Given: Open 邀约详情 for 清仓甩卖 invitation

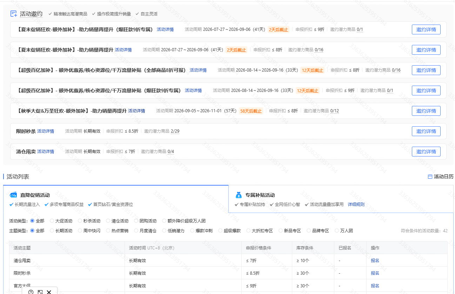Looking at the screenshot, I should (x=426, y=152).
